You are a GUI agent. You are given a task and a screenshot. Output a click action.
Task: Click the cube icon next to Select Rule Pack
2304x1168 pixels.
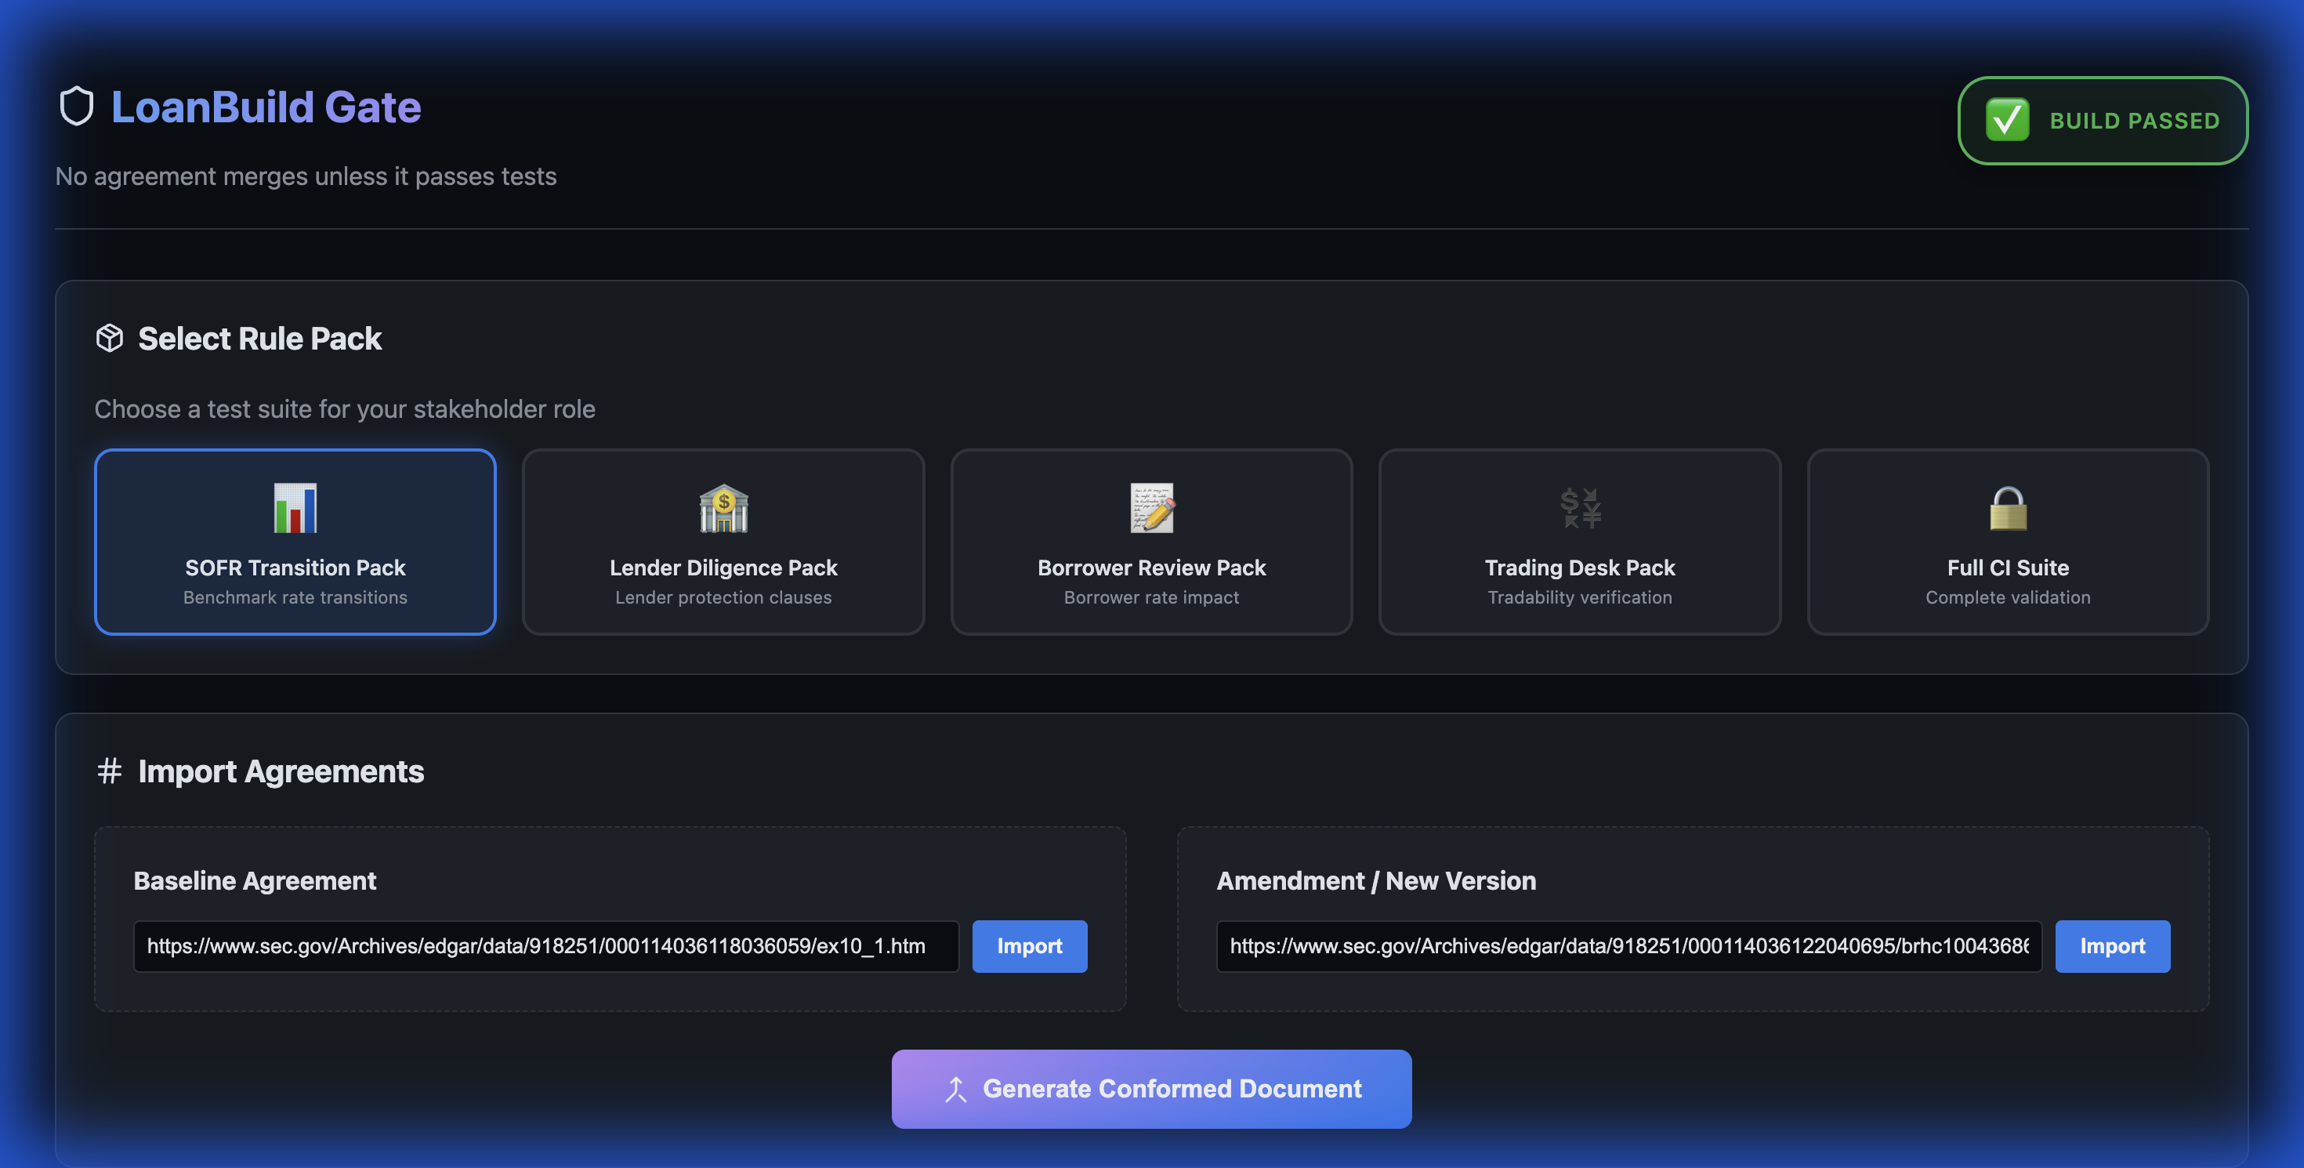[x=109, y=338]
